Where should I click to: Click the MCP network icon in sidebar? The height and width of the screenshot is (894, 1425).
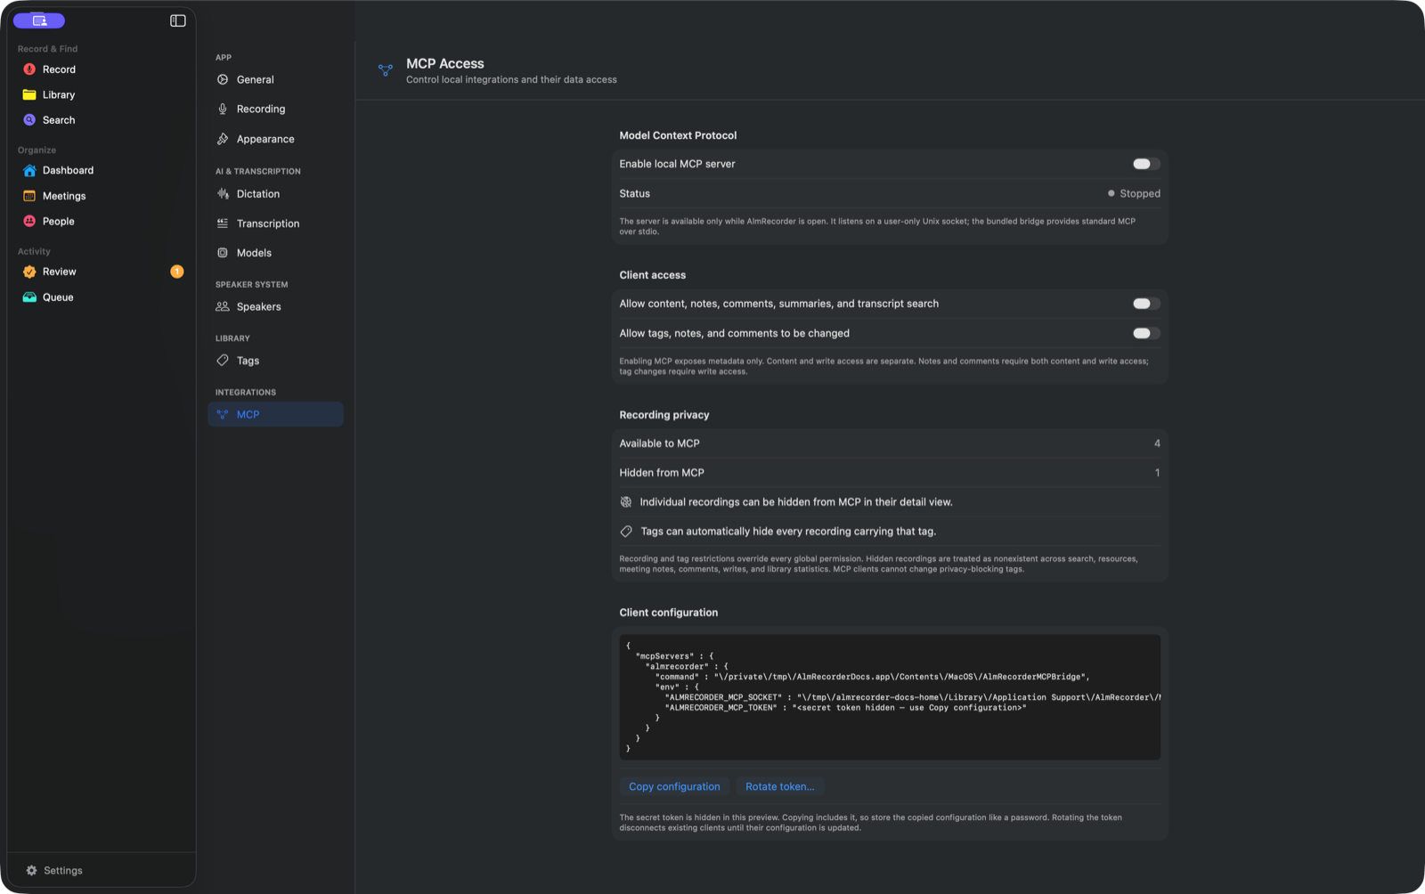tap(223, 414)
